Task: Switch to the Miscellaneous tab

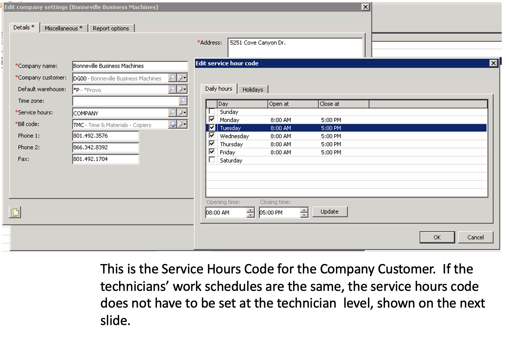Action: (64, 28)
